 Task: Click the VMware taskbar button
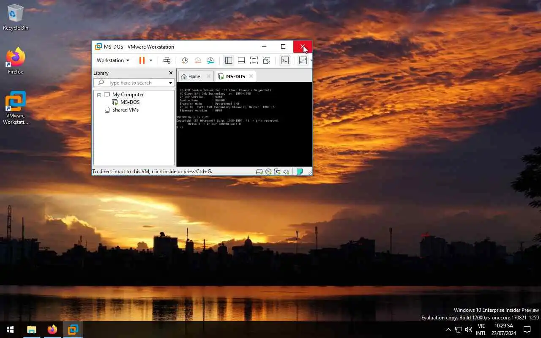coord(73,330)
